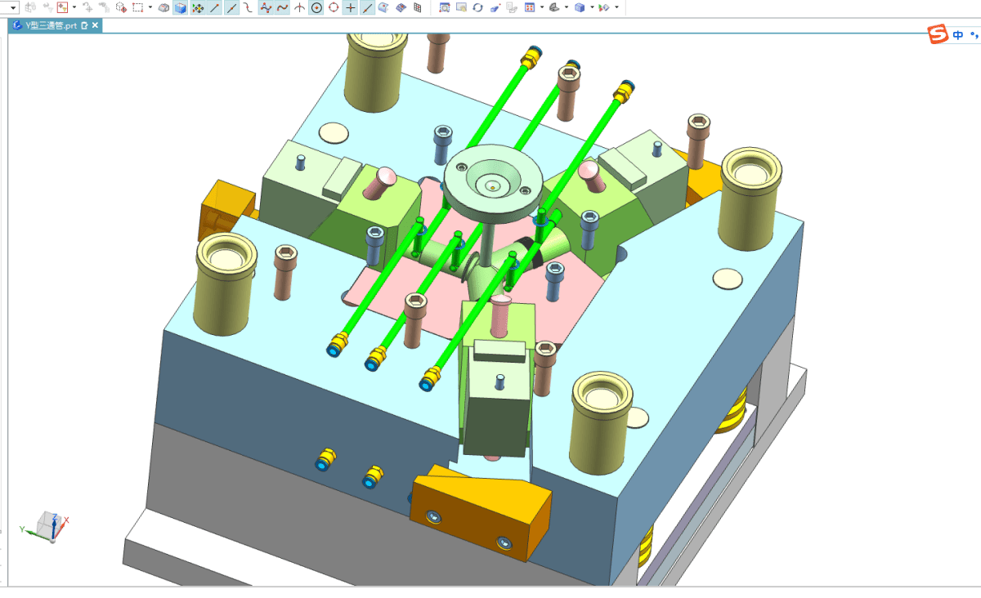This screenshot has height=598, width=981.
Task: Click the XYZ view triad cube
Action: 47,527
